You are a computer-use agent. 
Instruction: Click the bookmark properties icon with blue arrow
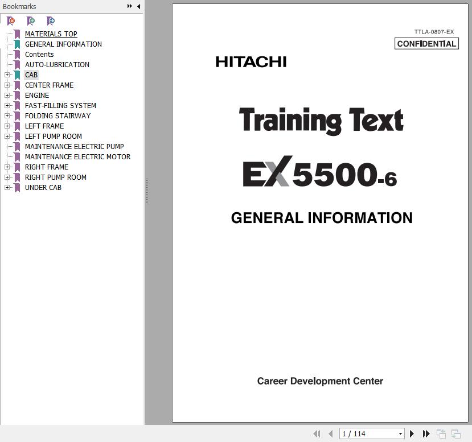point(51,20)
